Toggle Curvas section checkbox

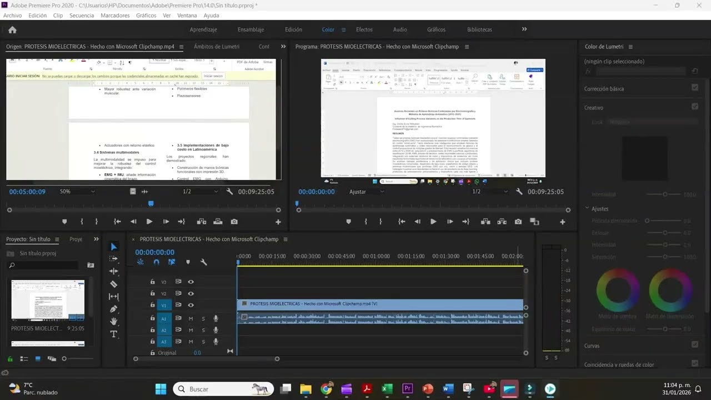[x=694, y=344]
